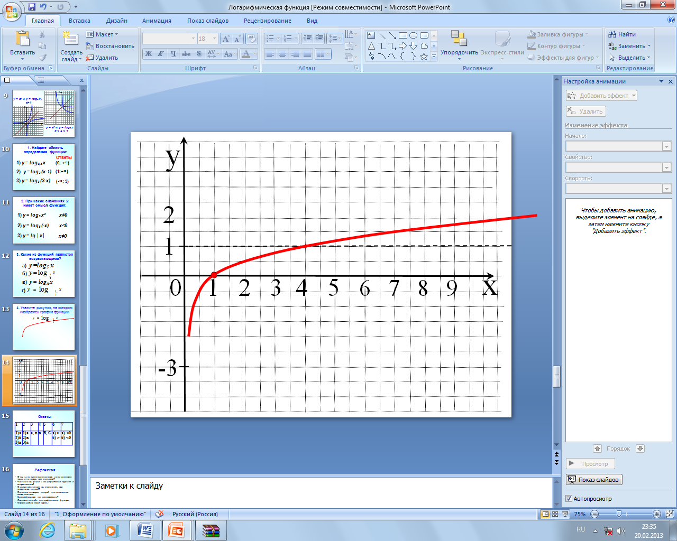Expand the Выделить selection dropdown

[x=648, y=58]
